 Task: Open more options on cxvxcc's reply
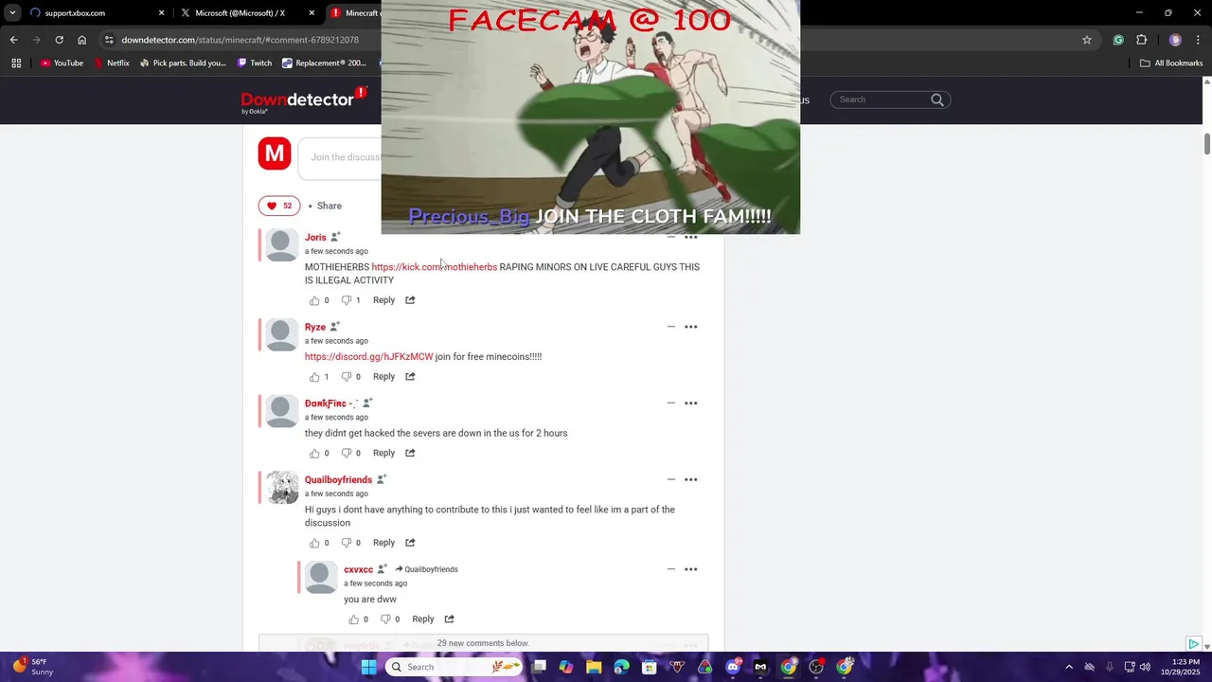click(691, 569)
